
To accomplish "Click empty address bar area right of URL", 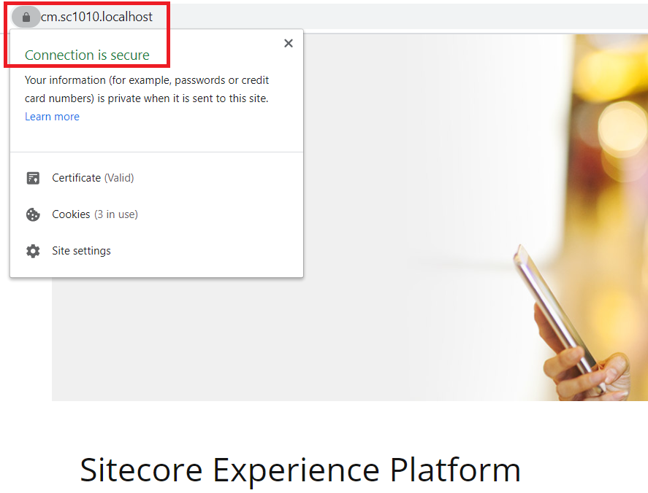I will pyautogui.click(x=402, y=17).
